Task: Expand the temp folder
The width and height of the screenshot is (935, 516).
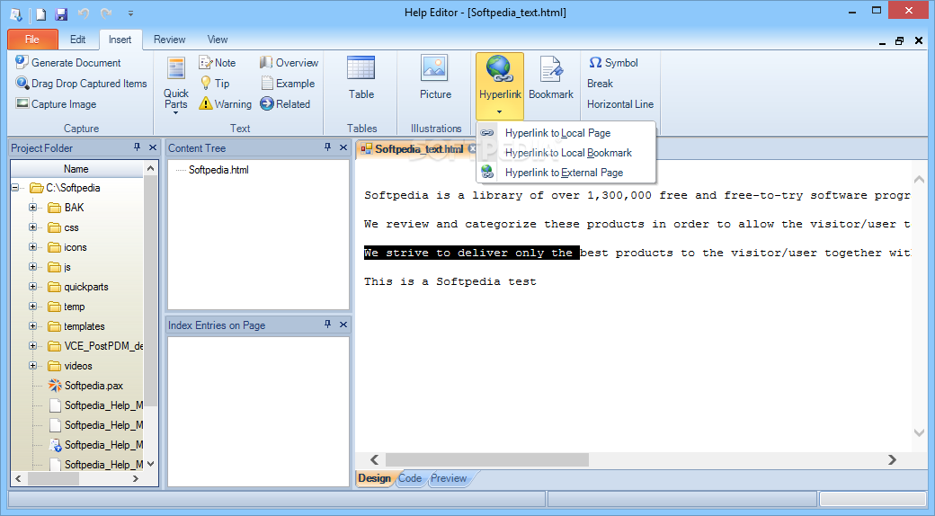Action: (32, 306)
